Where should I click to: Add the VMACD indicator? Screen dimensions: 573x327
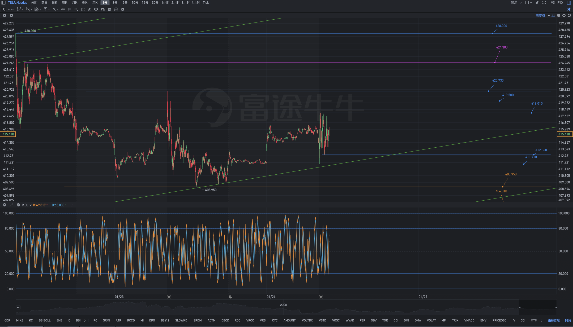469,320
